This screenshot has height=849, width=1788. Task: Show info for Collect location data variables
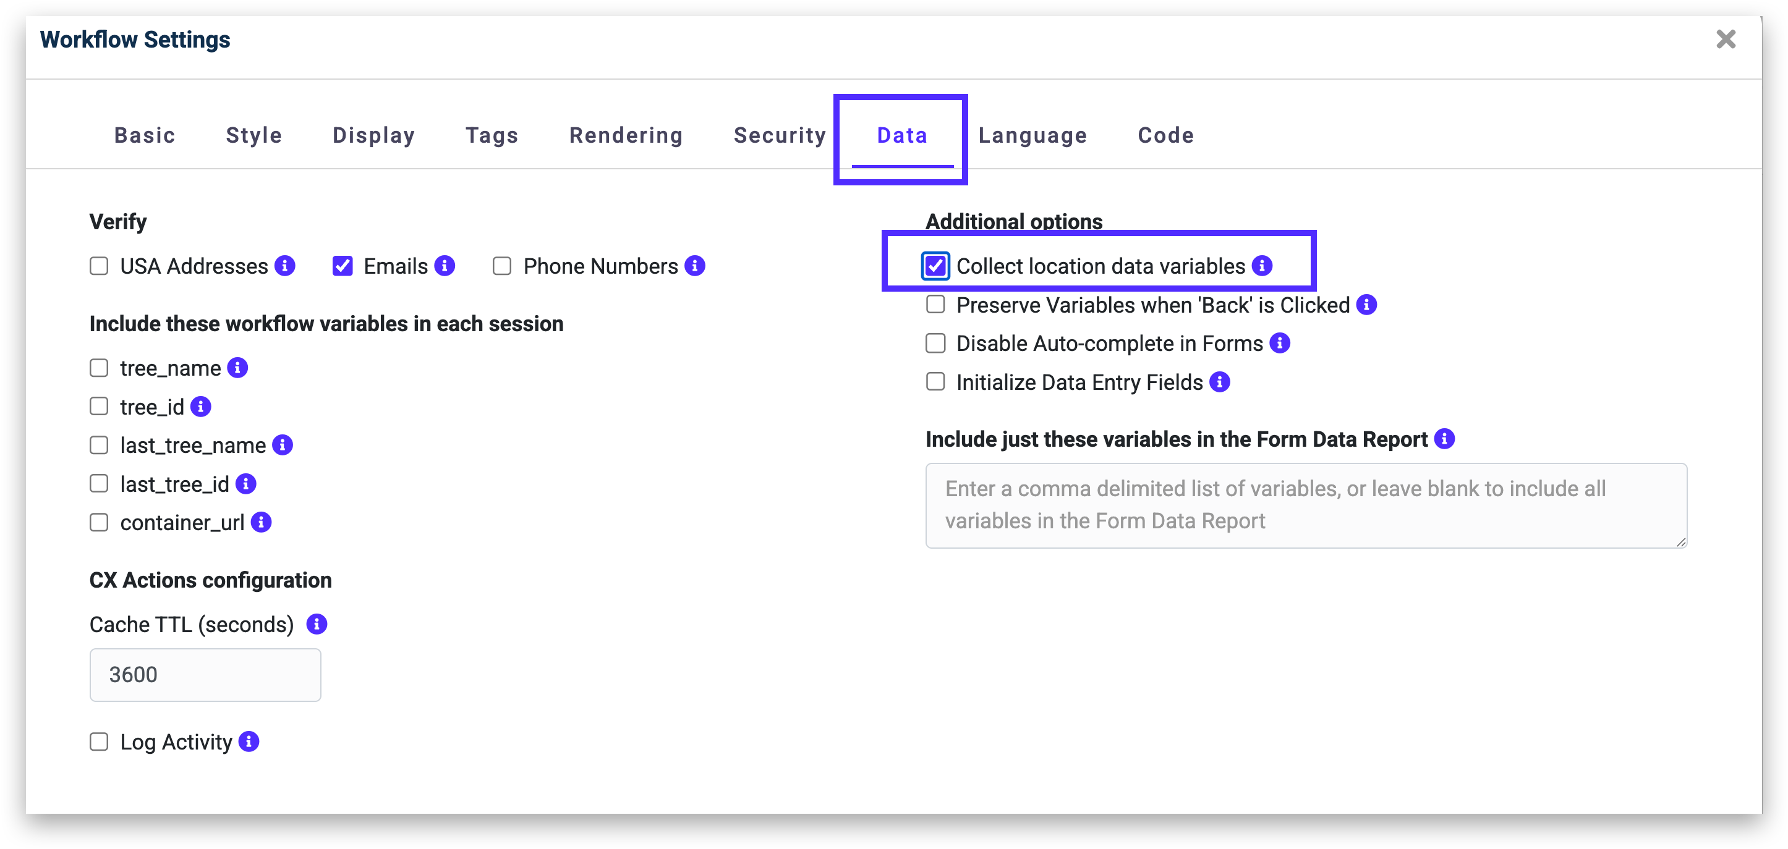tap(1262, 266)
